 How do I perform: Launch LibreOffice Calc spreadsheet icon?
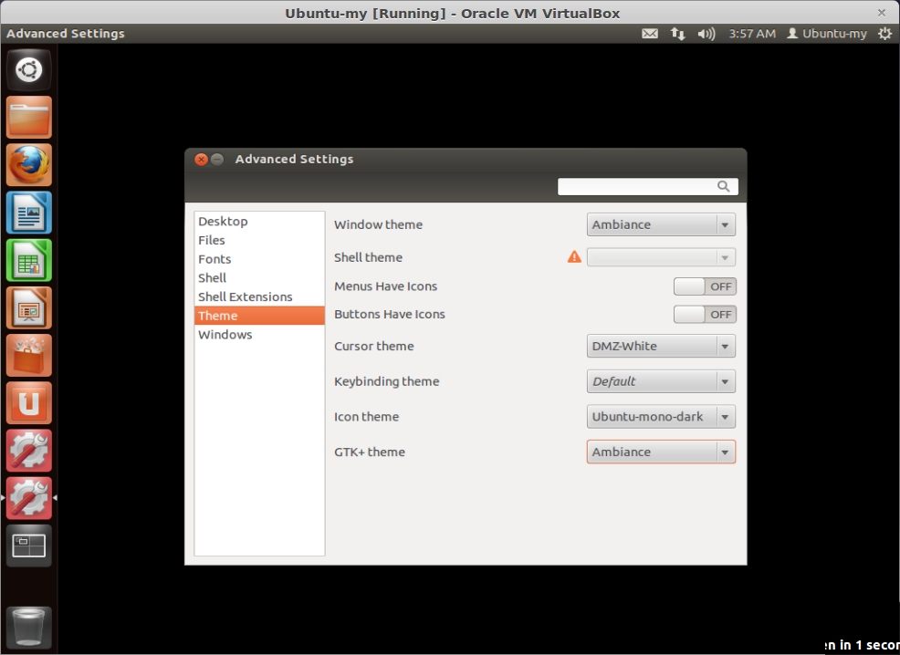click(x=28, y=260)
